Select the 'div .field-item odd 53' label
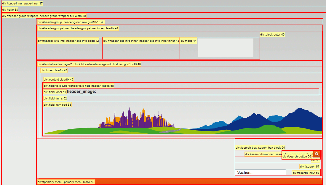Image resolution: width=326 pixels, height=185 pixels. (57, 105)
